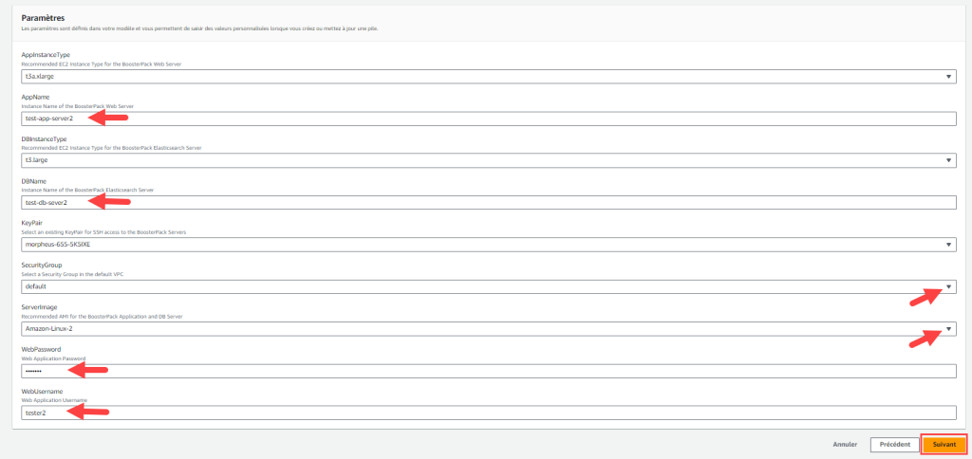Viewport: 972px width, 459px height.
Task: Go back with the Précédent button
Action: 894,444
